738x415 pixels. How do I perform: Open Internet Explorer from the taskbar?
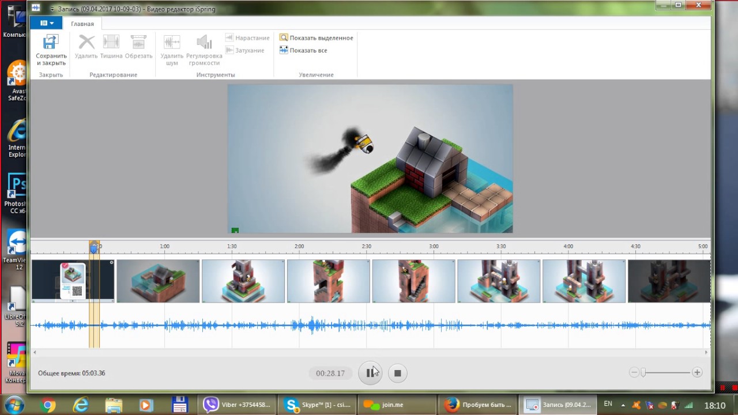pos(81,405)
